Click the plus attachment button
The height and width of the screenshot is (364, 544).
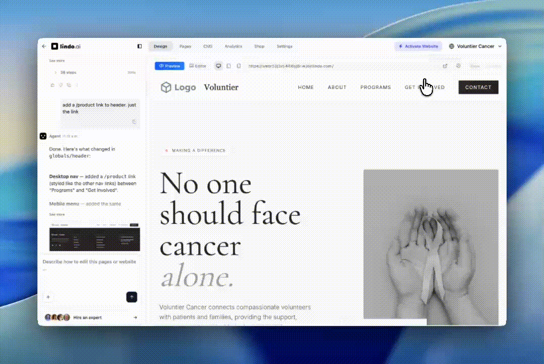[x=48, y=297]
